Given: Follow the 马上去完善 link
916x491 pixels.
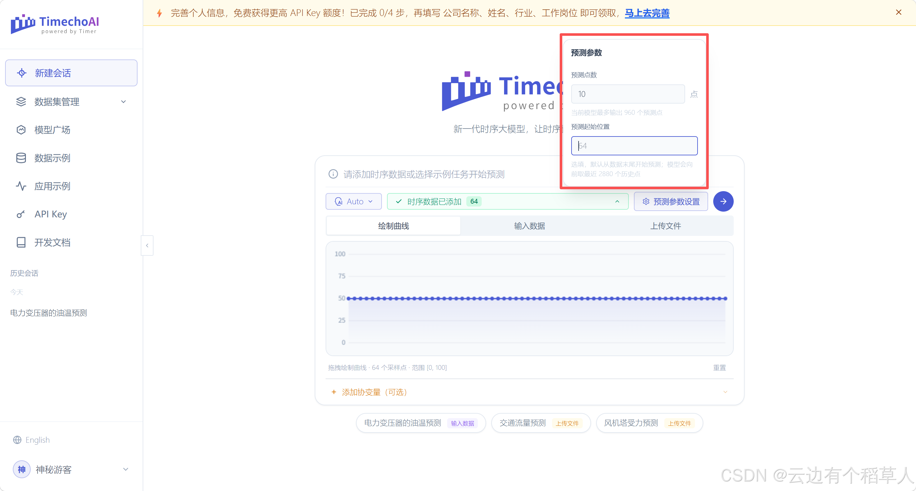Looking at the screenshot, I should [x=647, y=13].
